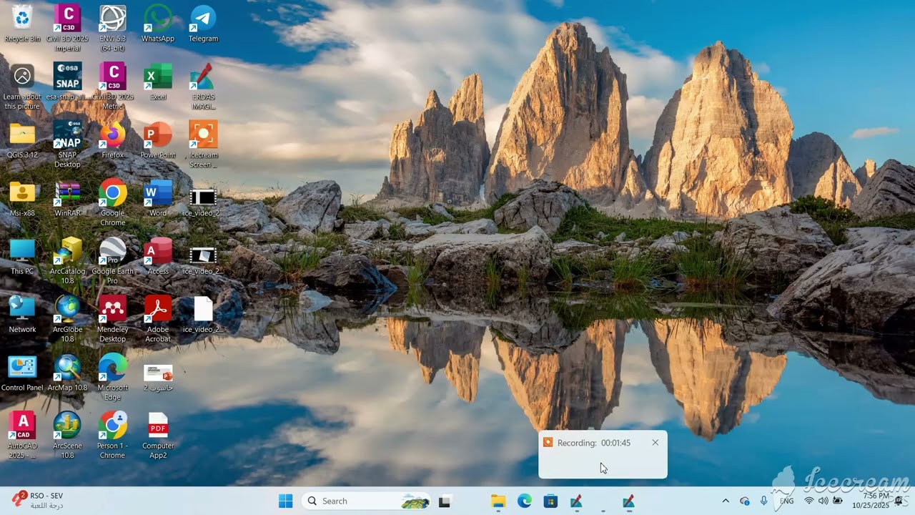915x515 pixels.
Task: Launch the ArcCatalog 10.8 shortcut
Action: coord(67,260)
